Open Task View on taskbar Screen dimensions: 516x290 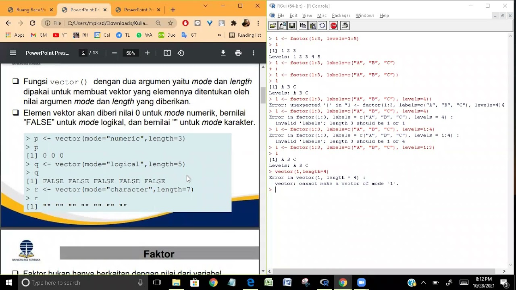(x=157, y=282)
